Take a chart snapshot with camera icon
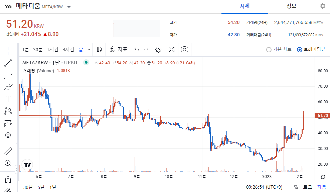The image size is (330, 192). 185,49
